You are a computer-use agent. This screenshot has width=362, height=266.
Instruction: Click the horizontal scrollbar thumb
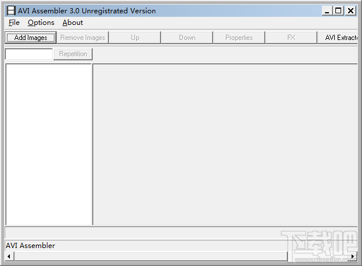click(151, 256)
